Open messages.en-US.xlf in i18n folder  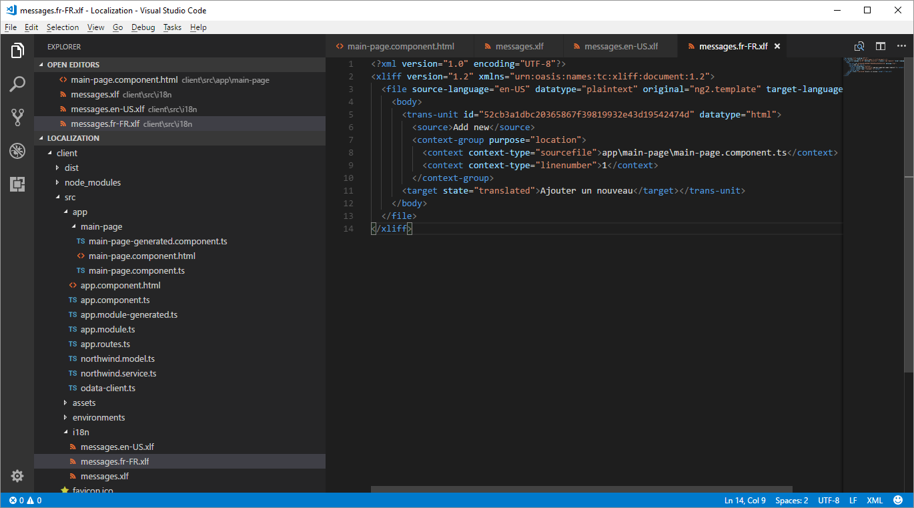coord(179,447)
